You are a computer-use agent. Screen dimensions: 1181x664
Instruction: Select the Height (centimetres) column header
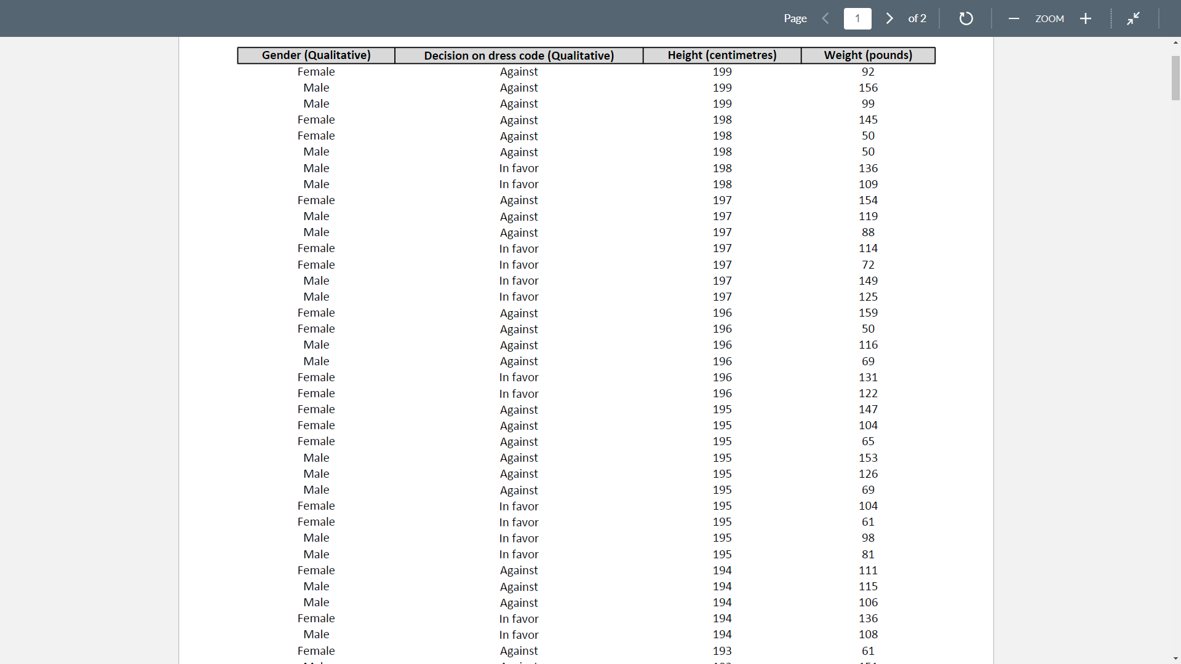pyautogui.click(x=722, y=55)
